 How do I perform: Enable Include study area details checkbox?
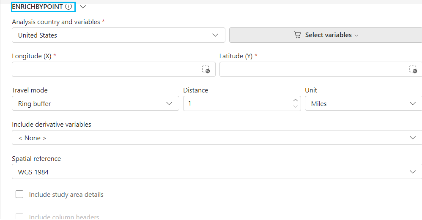coord(19,194)
